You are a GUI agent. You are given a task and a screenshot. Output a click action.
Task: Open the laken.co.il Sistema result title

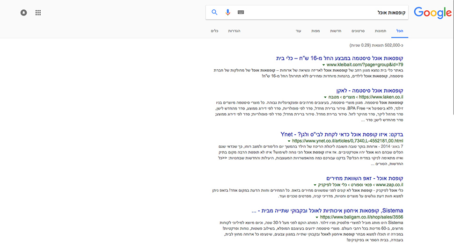(x=370, y=91)
